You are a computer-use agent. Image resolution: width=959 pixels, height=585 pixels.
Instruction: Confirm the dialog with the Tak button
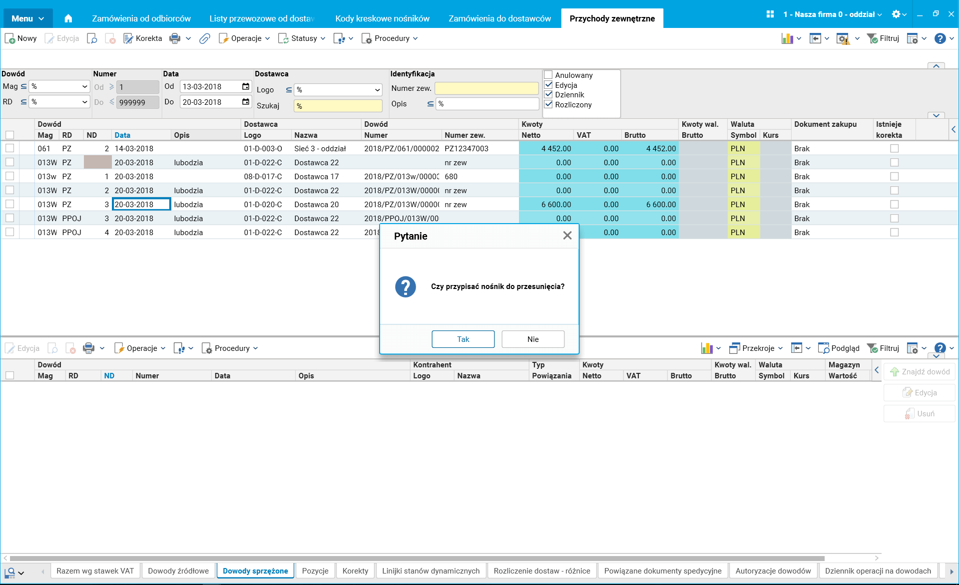click(x=463, y=339)
